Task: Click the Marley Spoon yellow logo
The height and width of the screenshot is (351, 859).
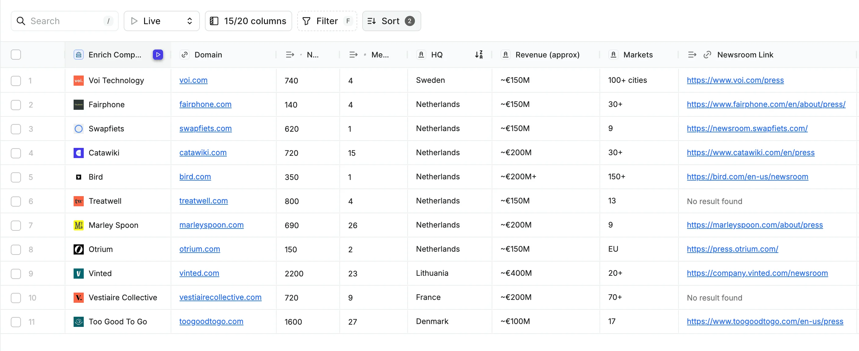Action: (x=78, y=225)
